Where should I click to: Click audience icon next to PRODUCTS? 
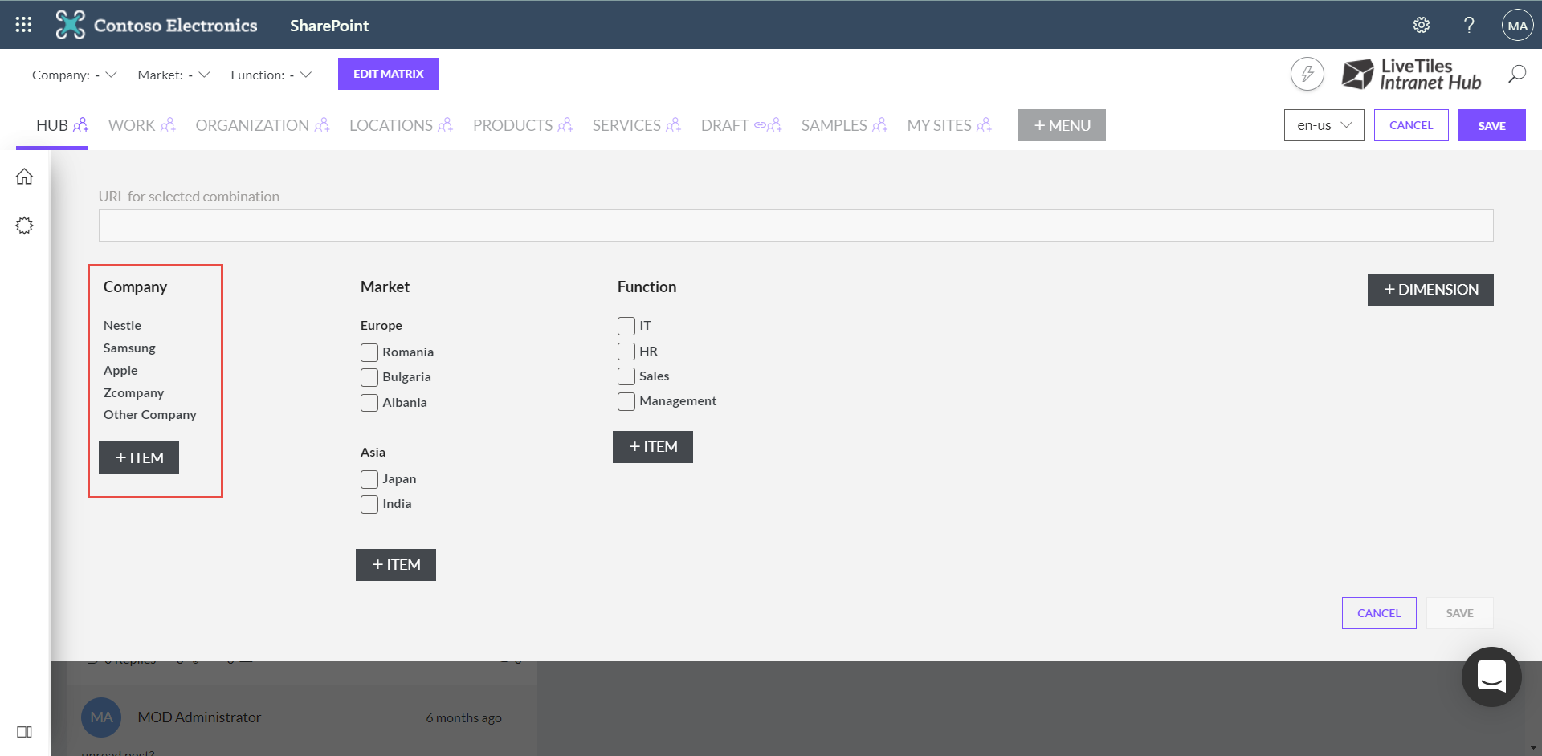click(x=565, y=125)
